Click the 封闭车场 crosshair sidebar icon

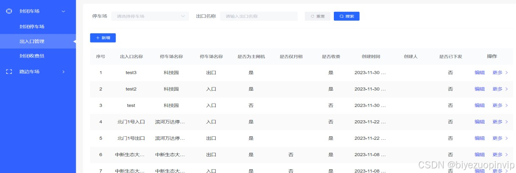tap(8, 11)
